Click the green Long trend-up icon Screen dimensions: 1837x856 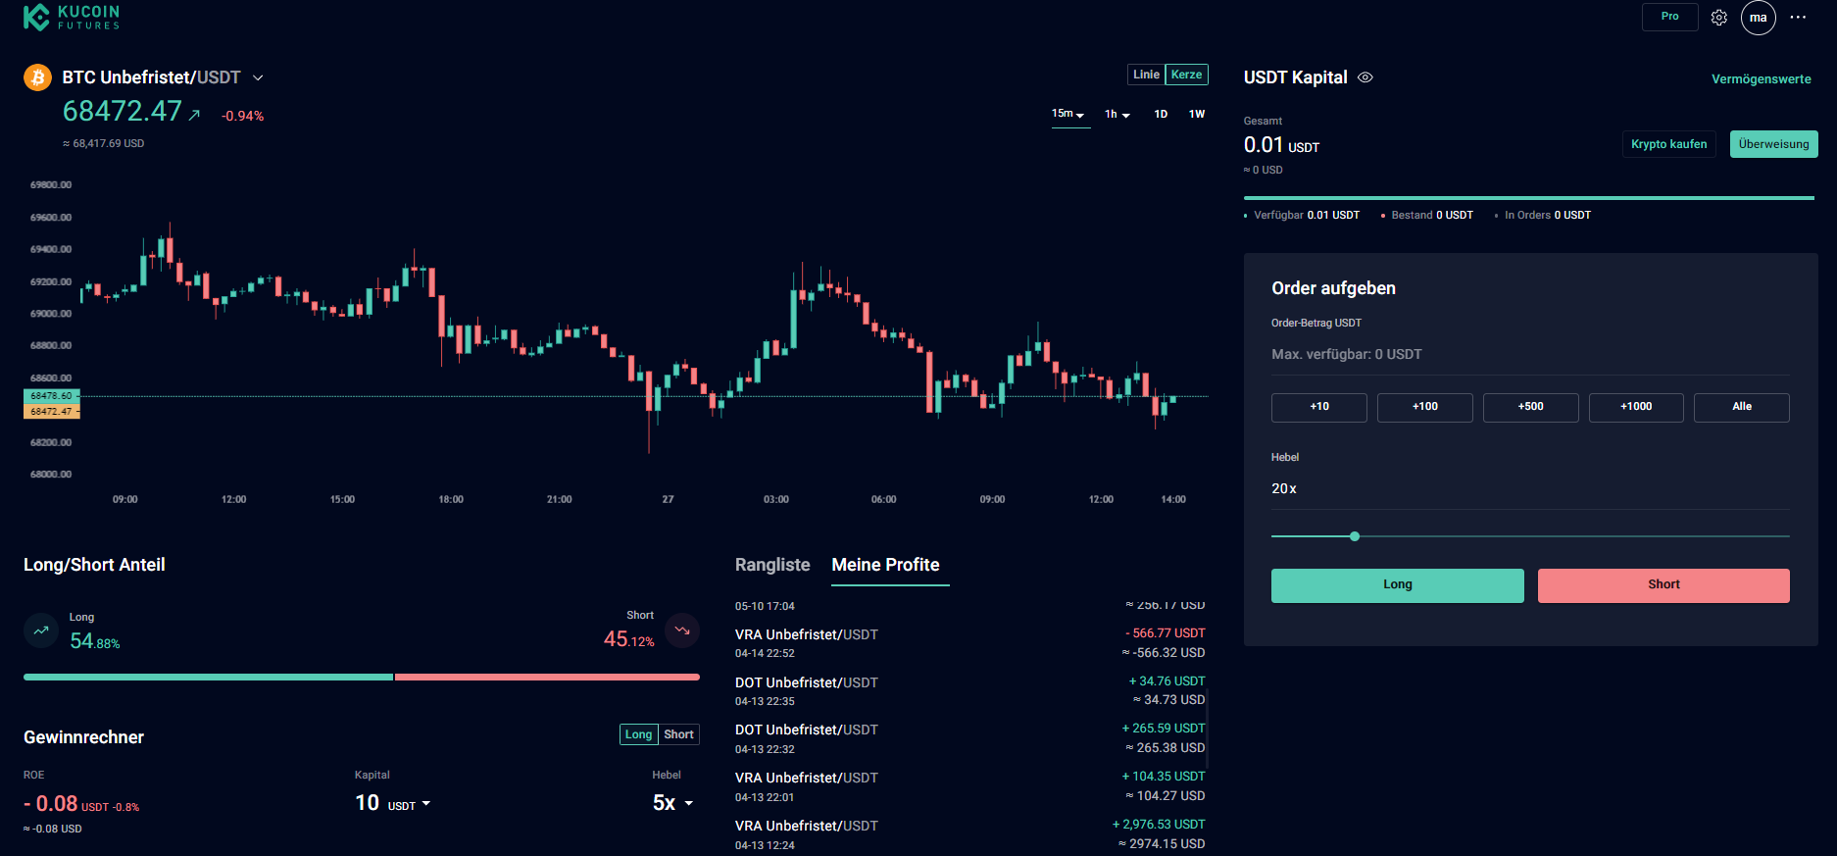[41, 630]
